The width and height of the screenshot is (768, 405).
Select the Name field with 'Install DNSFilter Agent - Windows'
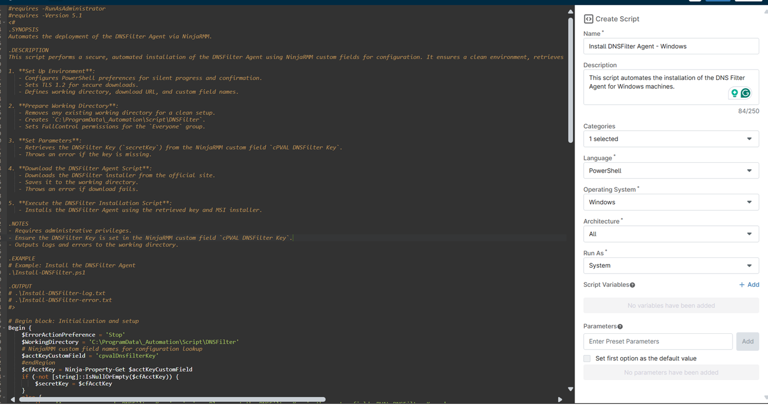click(x=671, y=46)
